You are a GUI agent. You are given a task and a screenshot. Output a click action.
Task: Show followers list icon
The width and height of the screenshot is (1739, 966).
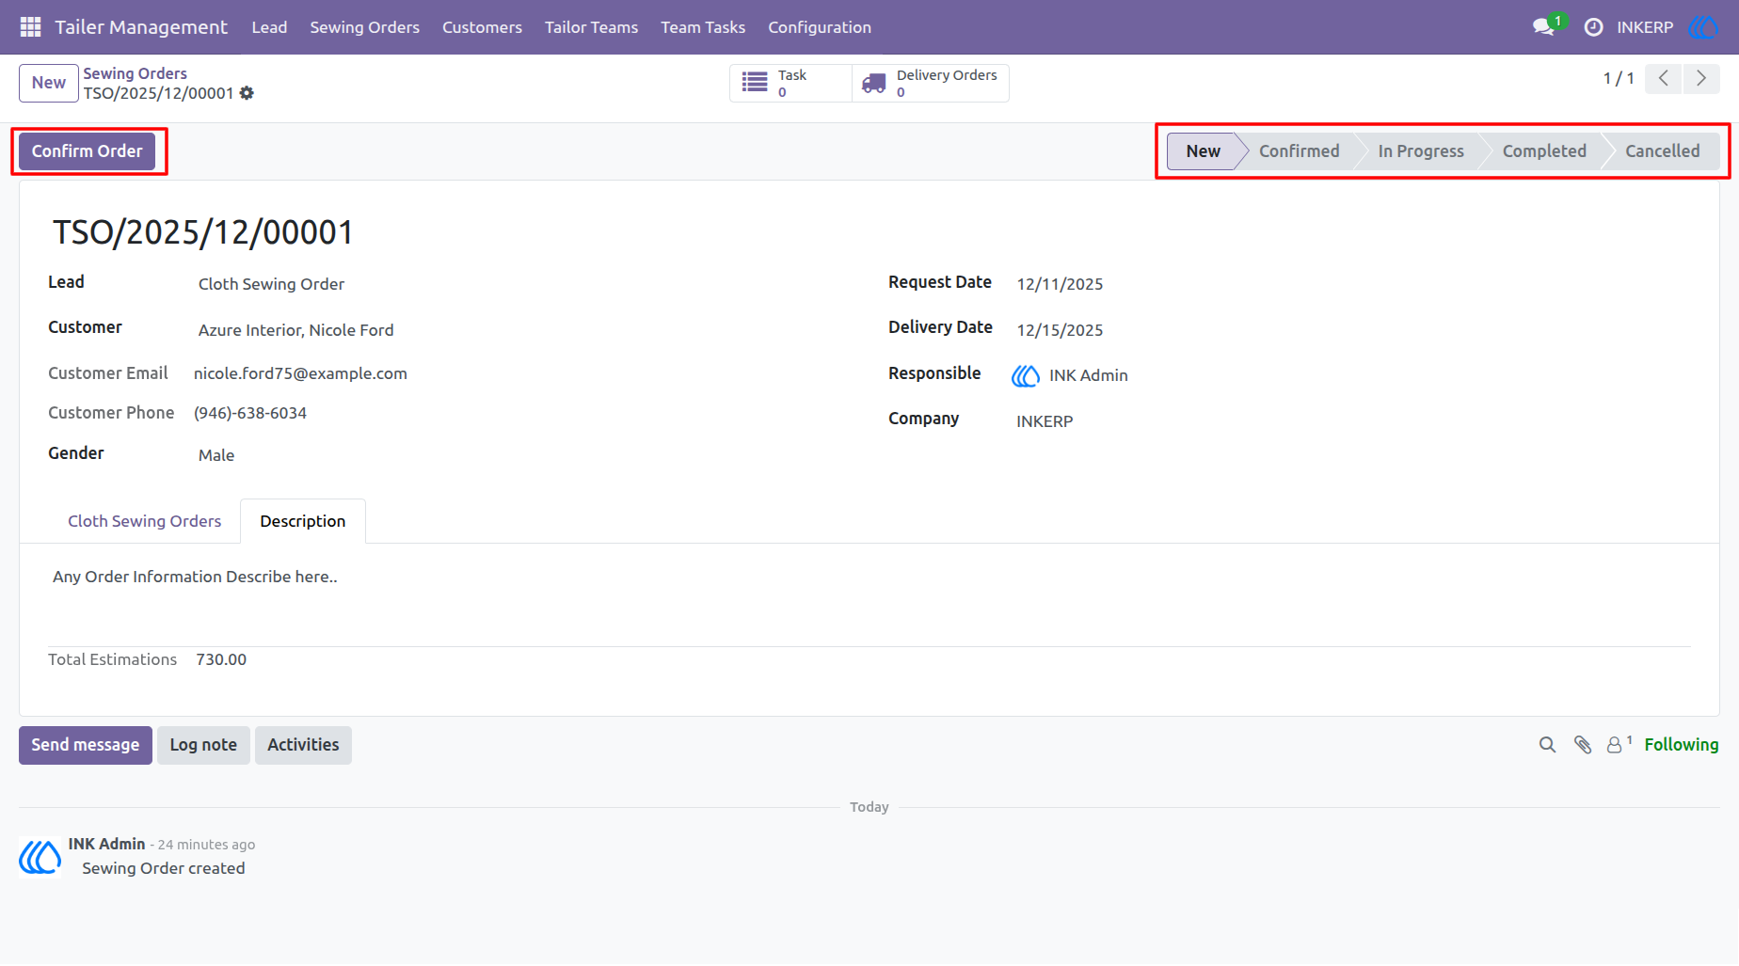[1619, 744]
